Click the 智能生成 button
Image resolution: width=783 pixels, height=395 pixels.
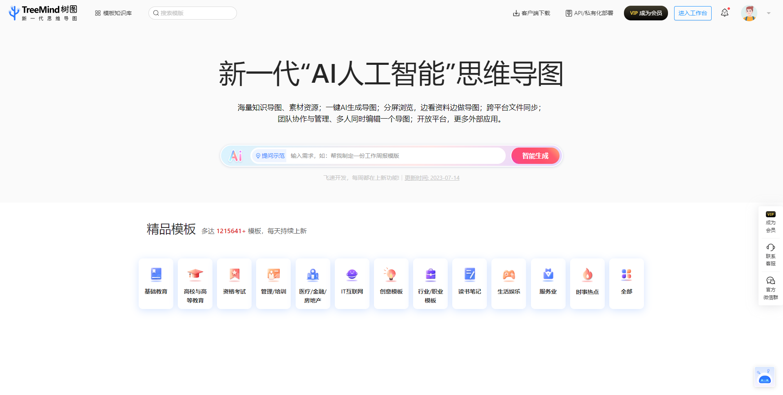click(x=535, y=156)
